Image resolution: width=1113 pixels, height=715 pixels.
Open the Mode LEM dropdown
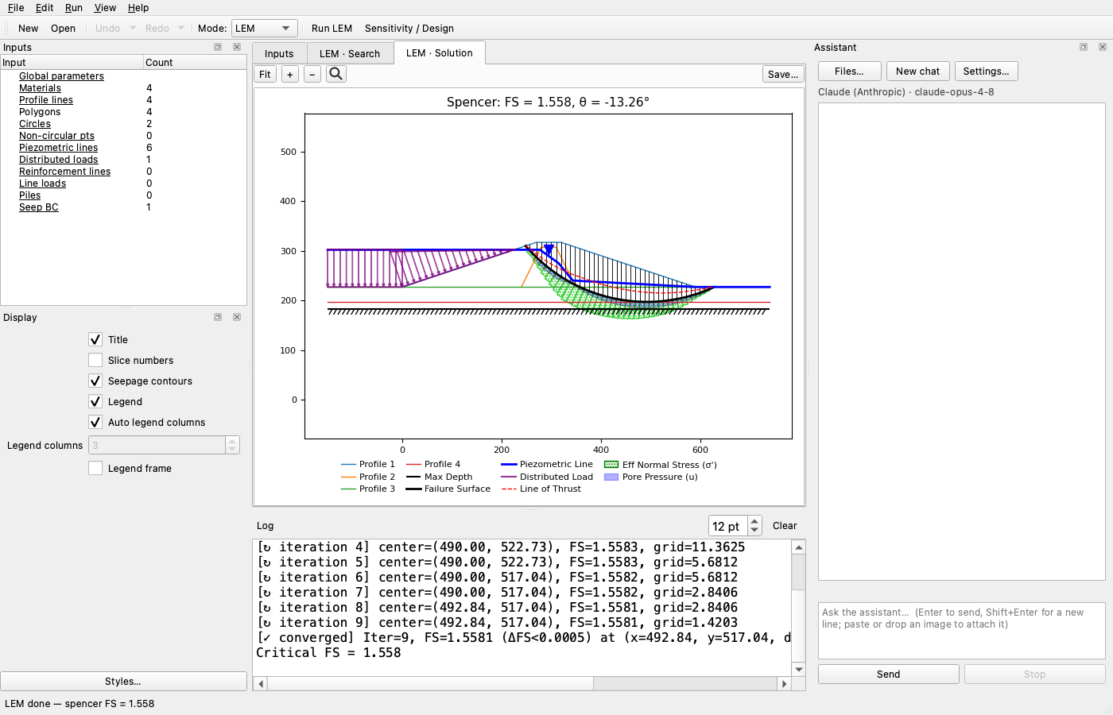click(x=265, y=28)
